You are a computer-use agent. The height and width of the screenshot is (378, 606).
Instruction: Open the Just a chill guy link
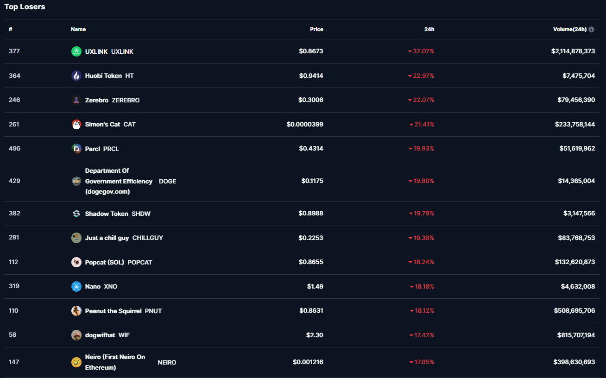[x=107, y=238]
